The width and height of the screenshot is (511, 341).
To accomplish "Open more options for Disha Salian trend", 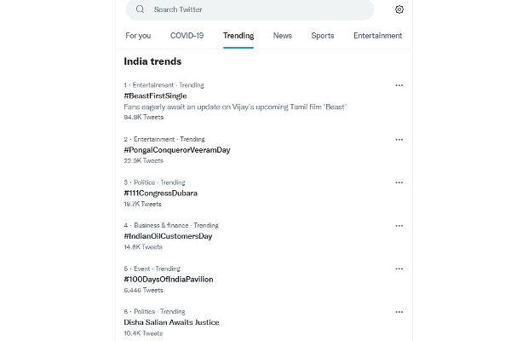I will pos(399,312).
